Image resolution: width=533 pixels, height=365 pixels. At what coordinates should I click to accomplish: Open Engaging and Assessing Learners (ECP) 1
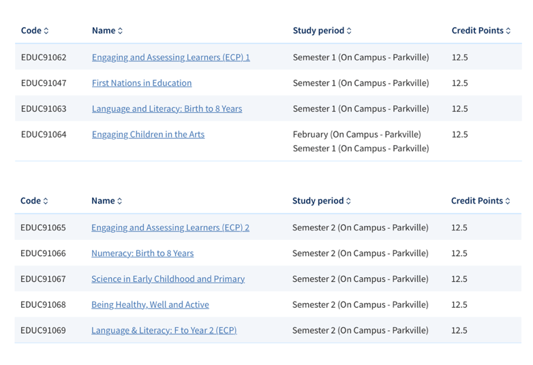coord(170,57)
